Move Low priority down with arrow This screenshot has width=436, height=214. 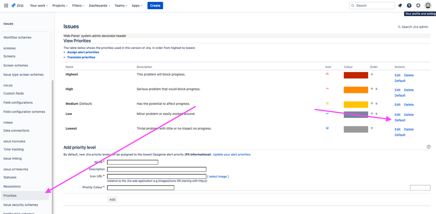click(x=377, y=114)
